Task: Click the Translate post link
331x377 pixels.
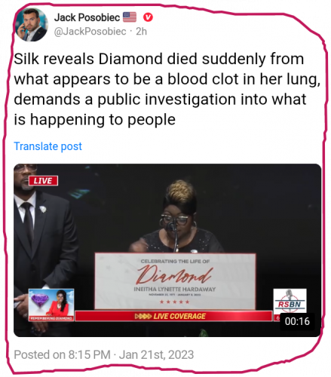Action: [48, 146]
